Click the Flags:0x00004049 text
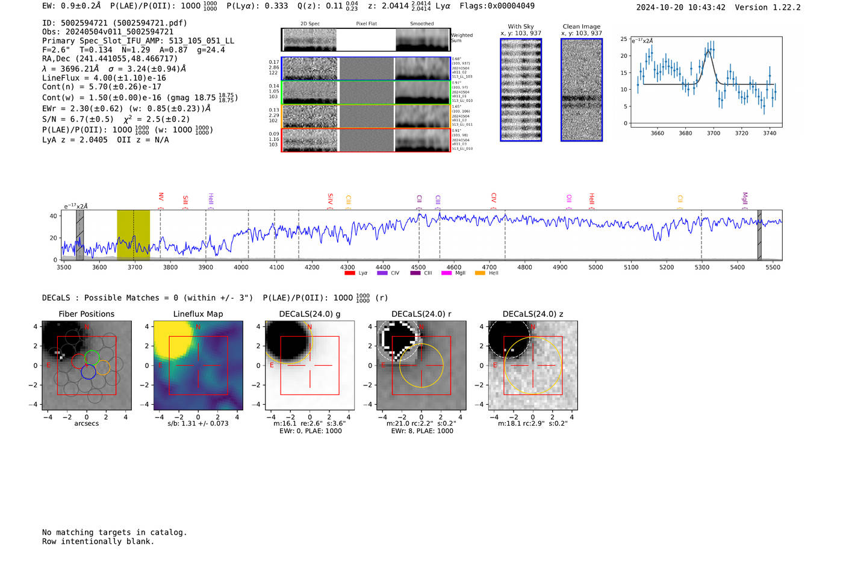 pyautogui.click(x=497, y=6)
